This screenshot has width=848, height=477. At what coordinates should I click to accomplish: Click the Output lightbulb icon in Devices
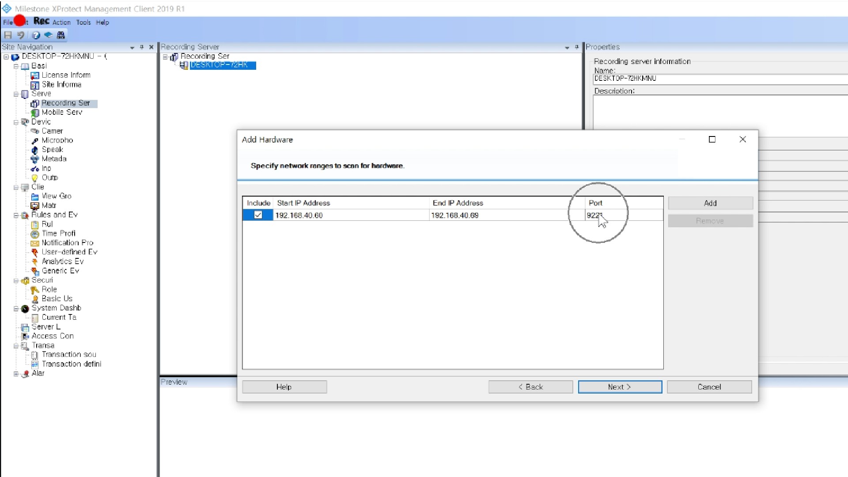[35, 178]
